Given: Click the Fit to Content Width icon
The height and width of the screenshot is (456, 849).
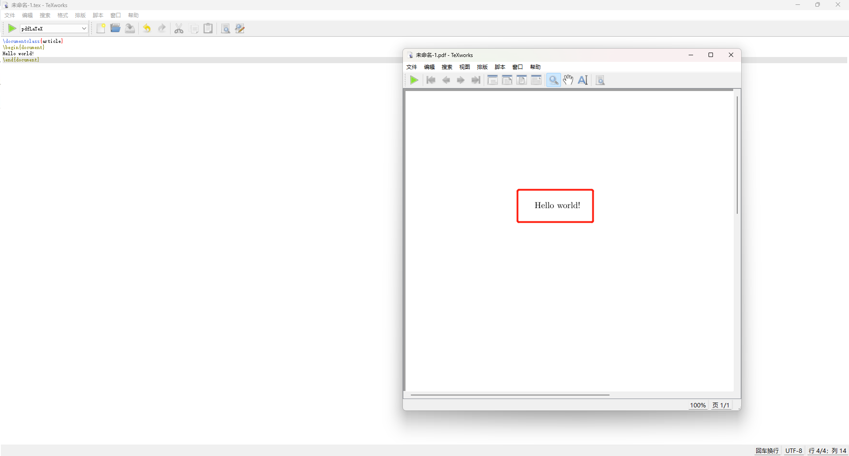Looking at the screenshot, I should pos(536,80).
